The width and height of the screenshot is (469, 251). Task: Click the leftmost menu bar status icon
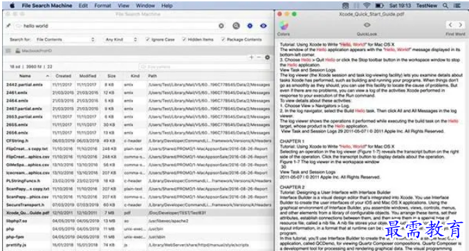tap(345, 6)
